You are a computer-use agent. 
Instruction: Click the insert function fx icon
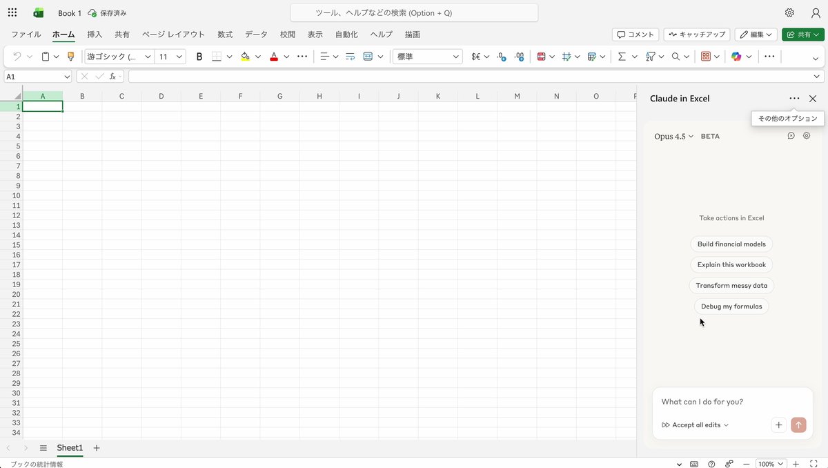tap(112, 77)
